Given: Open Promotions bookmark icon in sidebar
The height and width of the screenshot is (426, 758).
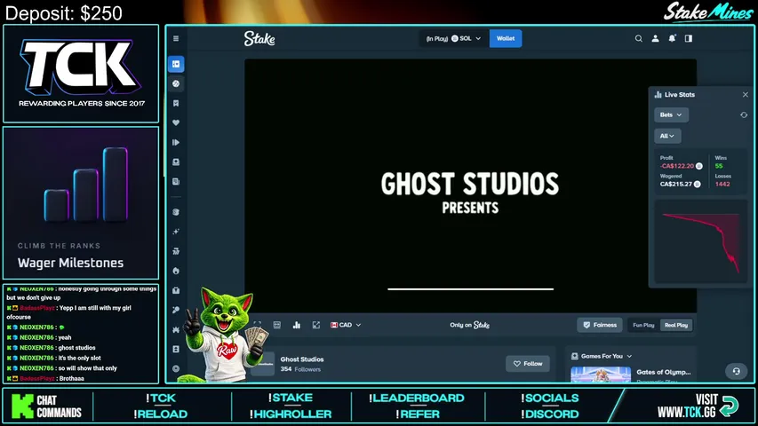Looking at the screenshot, I should 176,103.
